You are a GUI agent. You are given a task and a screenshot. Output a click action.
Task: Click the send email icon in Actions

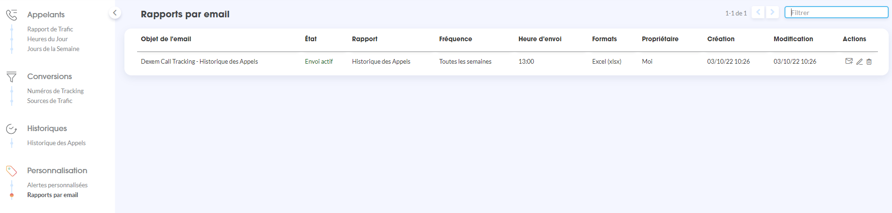coord(849,61)
